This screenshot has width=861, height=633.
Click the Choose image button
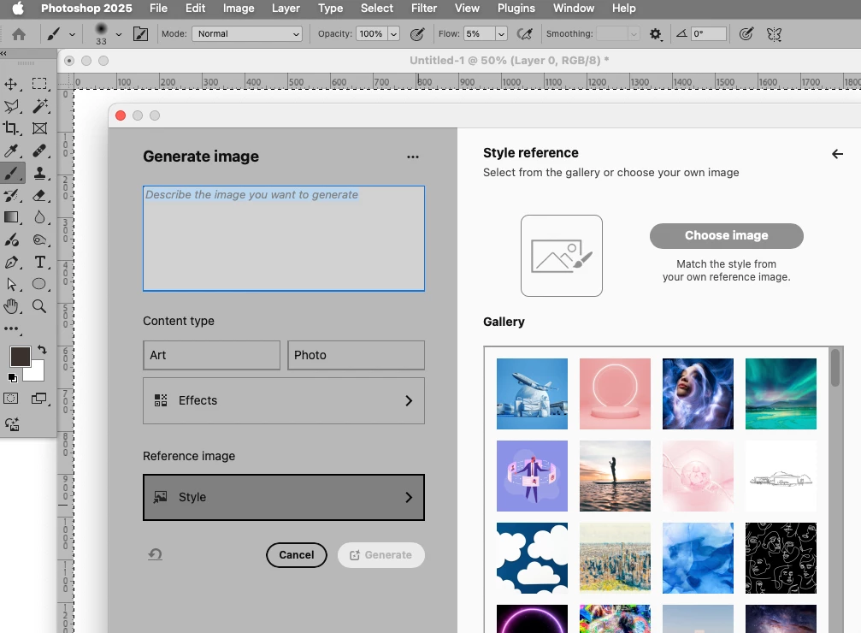726,236
